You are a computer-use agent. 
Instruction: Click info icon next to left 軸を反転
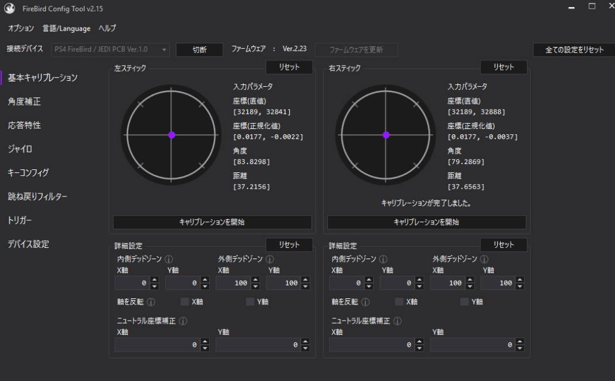click(151, 302)
